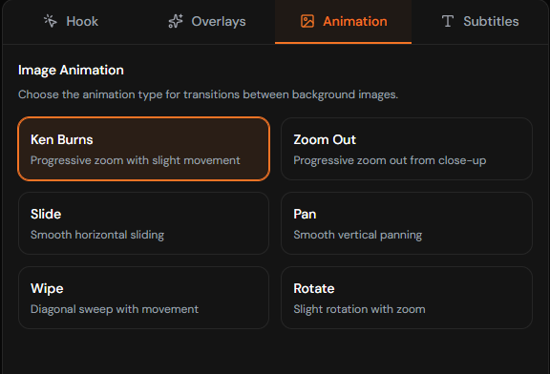Screen dimensions: 550x374
Task: Open the Hook tab
Action: coord(71,21)
